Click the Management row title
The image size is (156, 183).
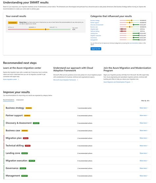click(x=13, y=176)
